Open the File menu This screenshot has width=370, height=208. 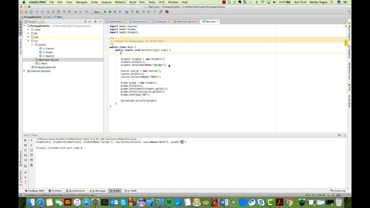(x=51, y=2)
